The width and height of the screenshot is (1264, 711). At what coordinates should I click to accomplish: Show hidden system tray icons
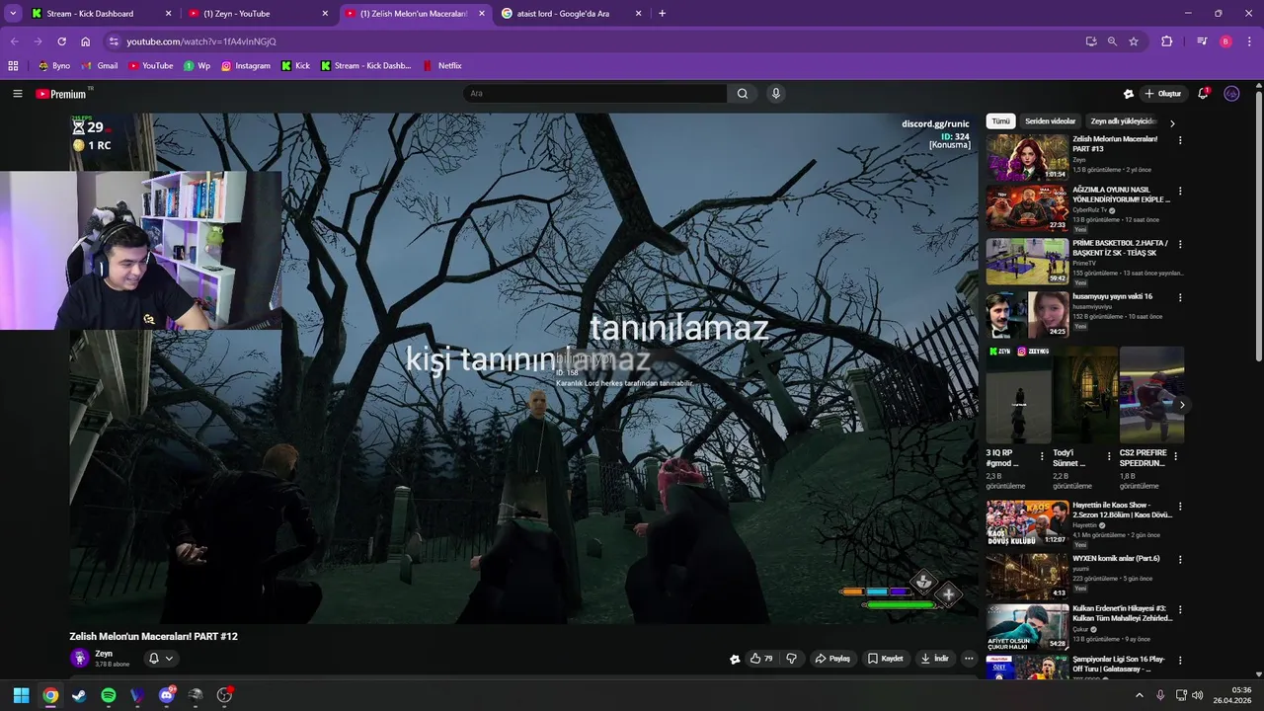pos(1139,695)
